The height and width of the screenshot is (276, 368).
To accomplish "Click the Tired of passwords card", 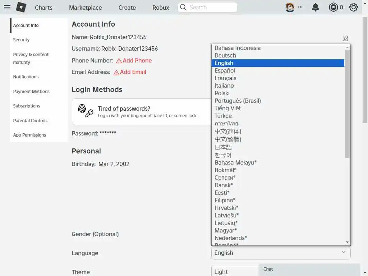I will pos(142,112).
